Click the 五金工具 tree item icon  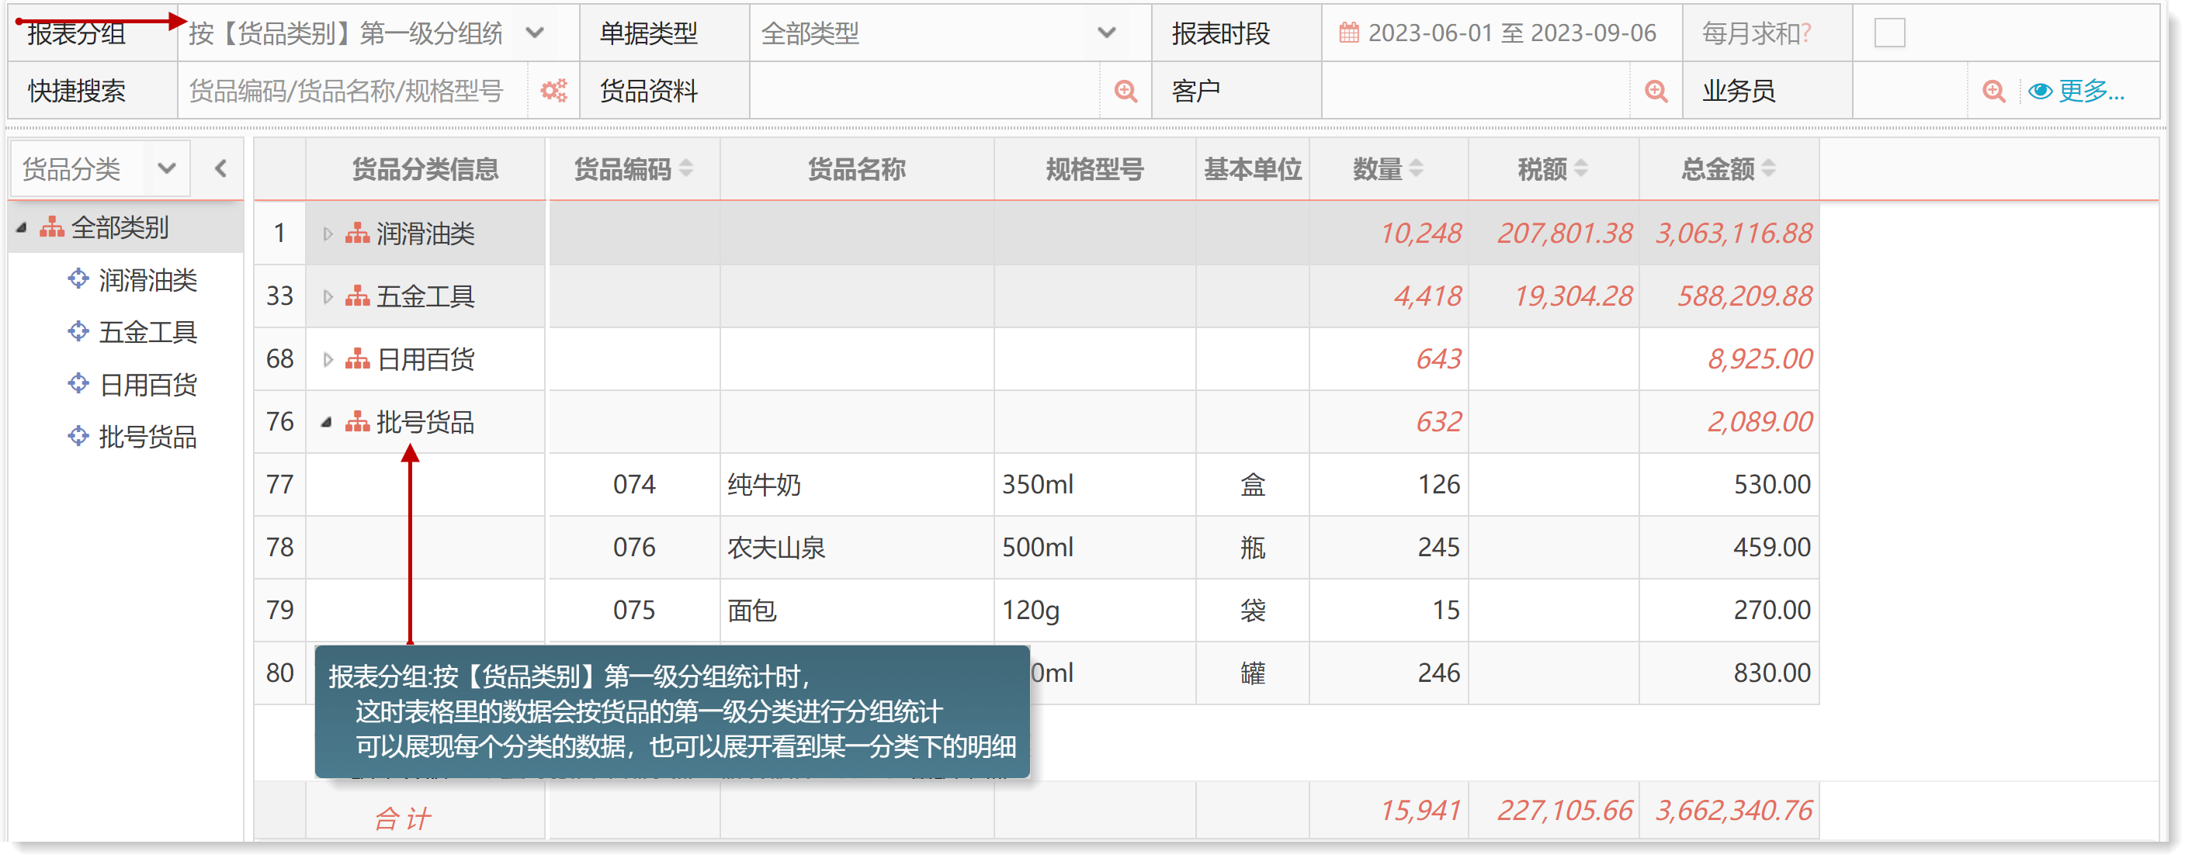point(78,330)
